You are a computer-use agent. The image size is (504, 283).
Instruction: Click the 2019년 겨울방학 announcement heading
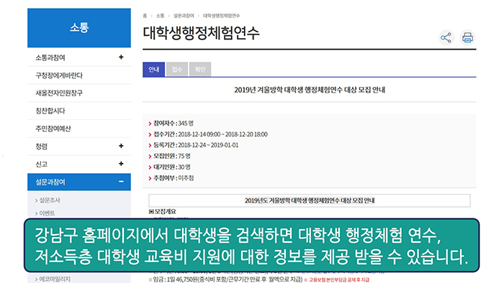pos(310,90)
